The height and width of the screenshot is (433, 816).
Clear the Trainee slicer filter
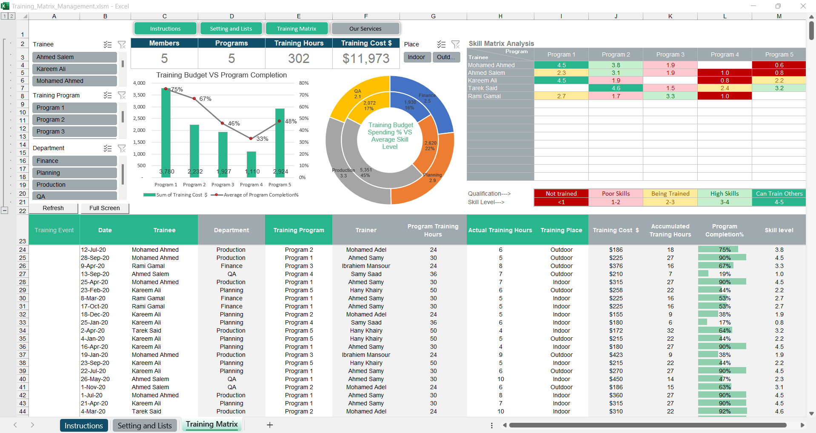[x=122, y=45]
